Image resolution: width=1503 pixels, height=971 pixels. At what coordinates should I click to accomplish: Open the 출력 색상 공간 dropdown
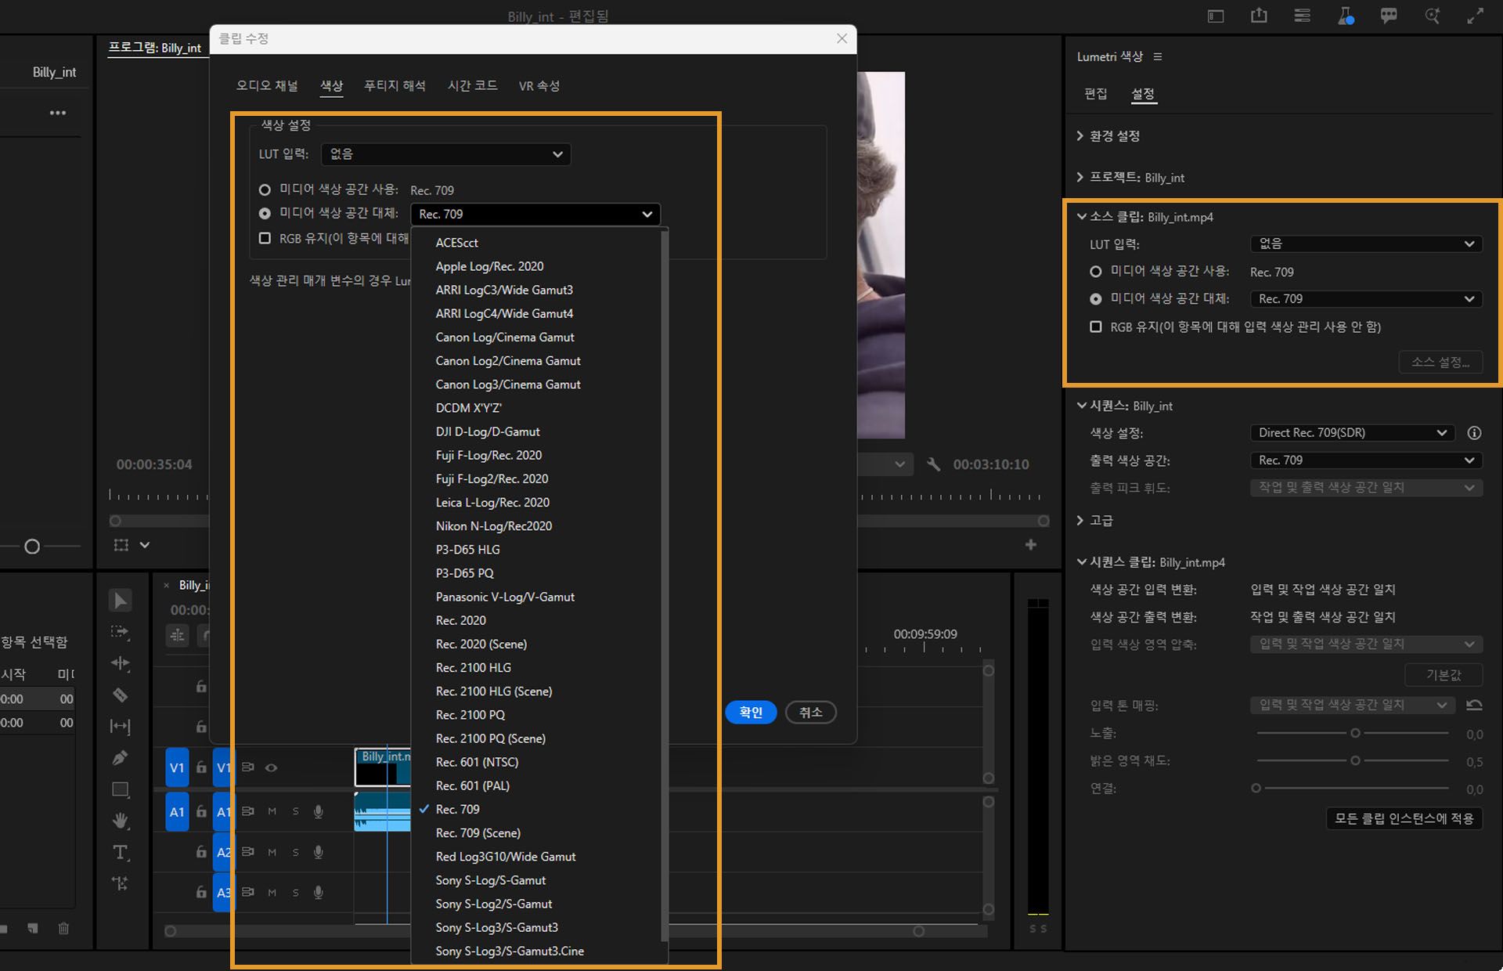(1365, 460)
